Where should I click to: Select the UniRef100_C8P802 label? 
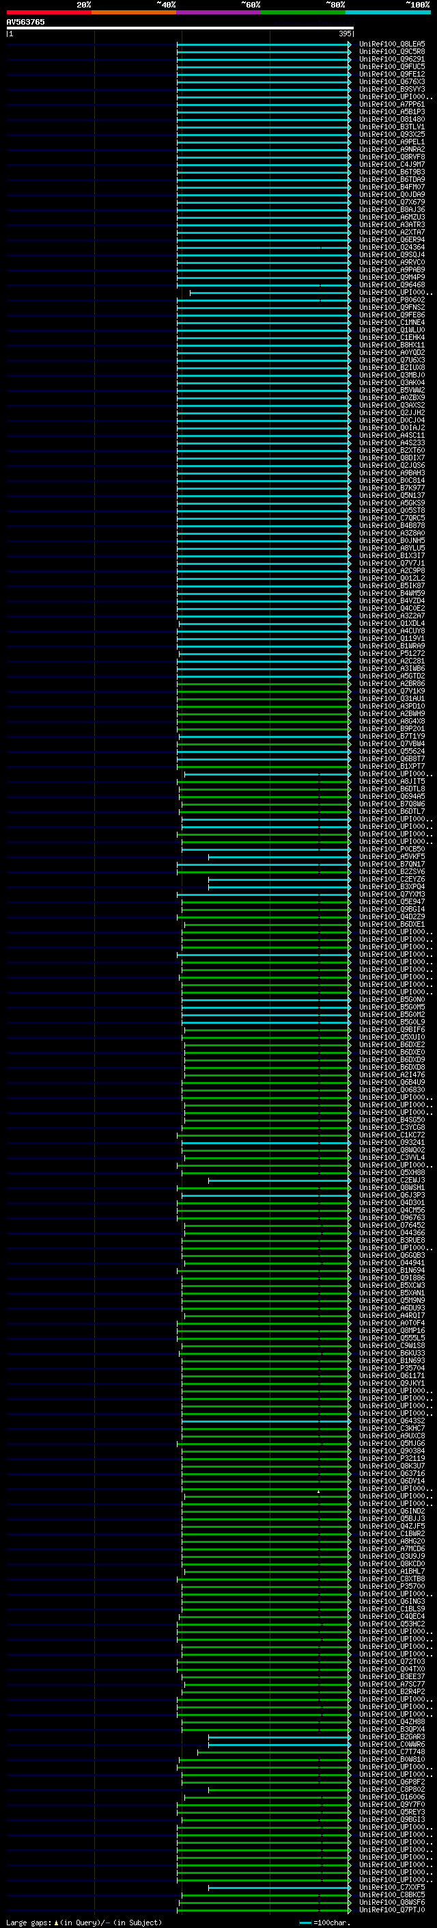[x=391, y=1788]
